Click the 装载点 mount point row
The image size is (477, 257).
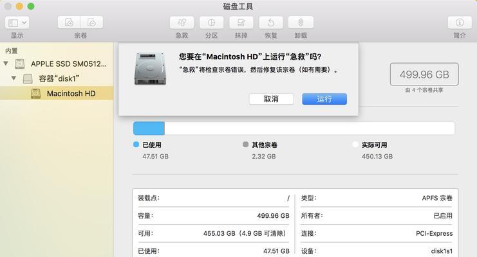tap(214, 199)
